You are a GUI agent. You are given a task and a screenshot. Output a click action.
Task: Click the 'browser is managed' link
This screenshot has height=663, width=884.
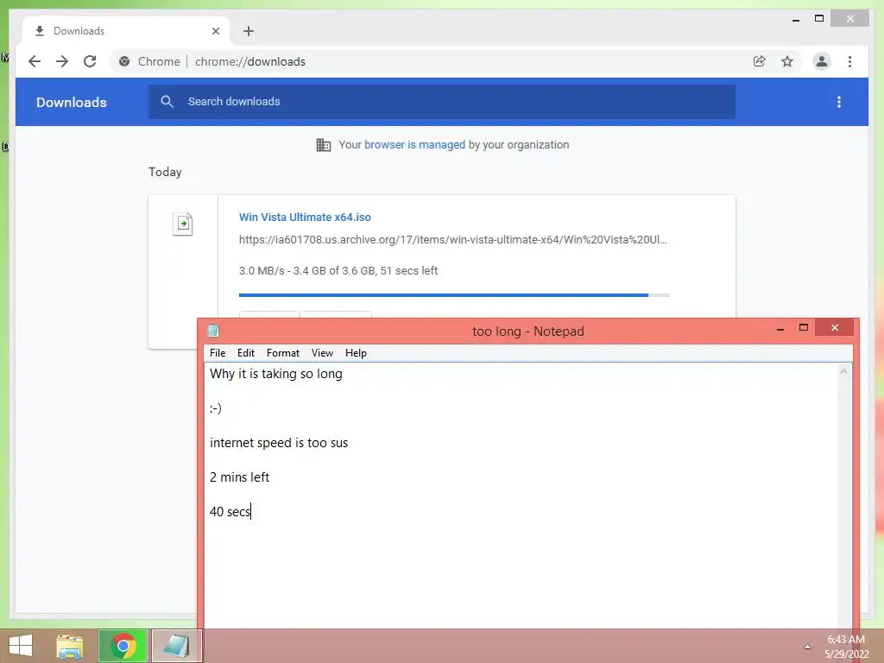[414, 145]
